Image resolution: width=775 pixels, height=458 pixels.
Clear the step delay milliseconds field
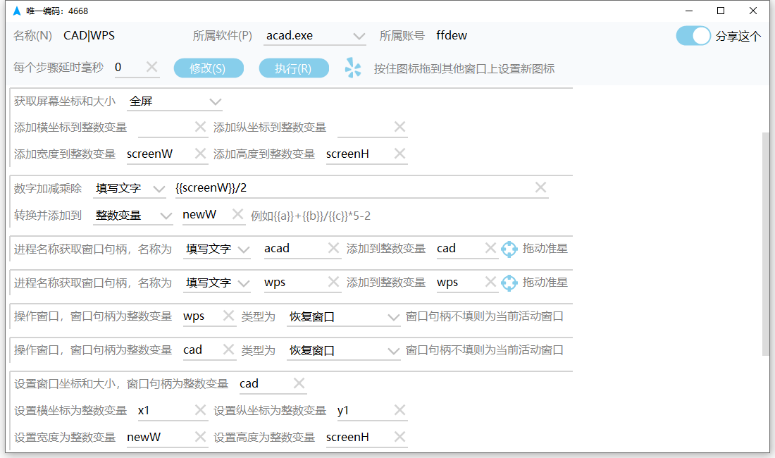151,68
